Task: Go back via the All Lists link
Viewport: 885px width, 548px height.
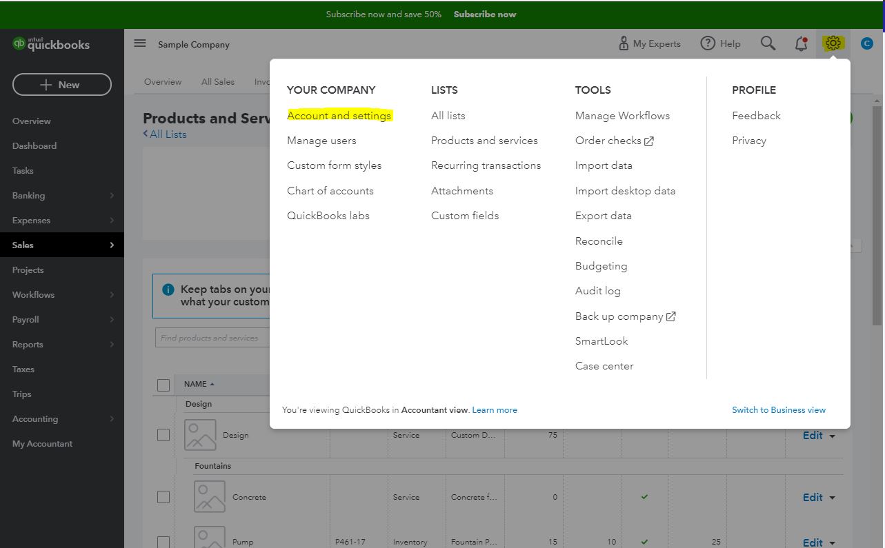Action: tap(165, 134)
